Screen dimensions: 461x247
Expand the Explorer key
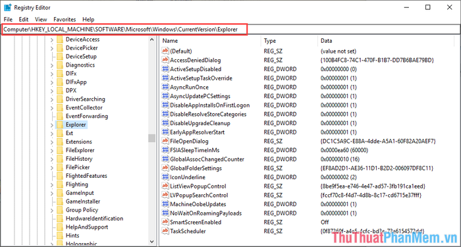(x=52, y=125)
